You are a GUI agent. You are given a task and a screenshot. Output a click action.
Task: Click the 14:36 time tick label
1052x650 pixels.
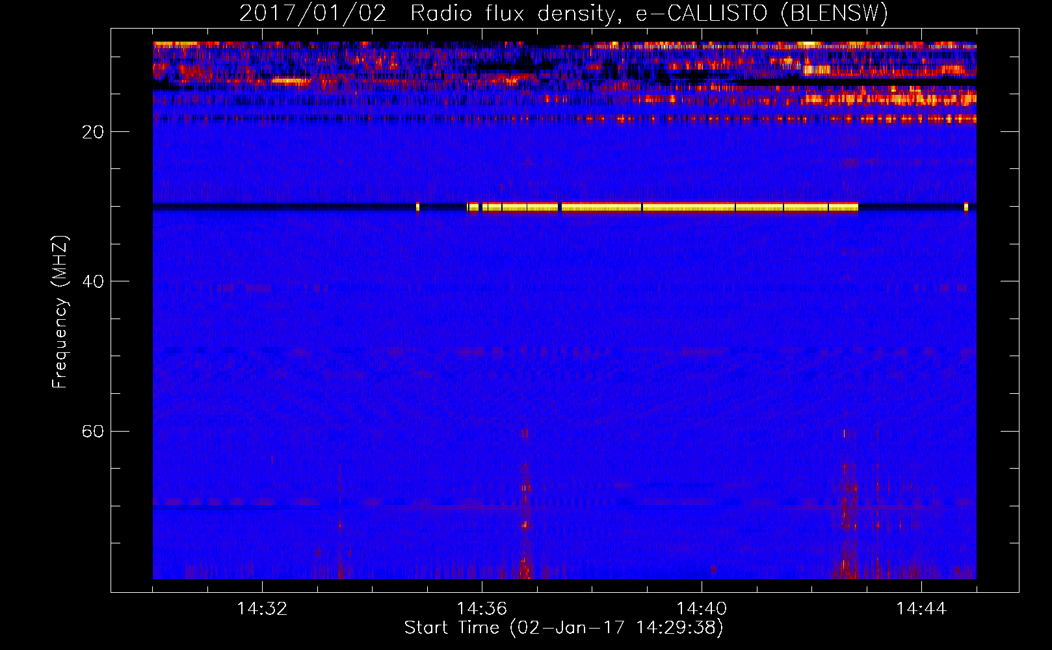pyautogui.click(x=482, y=609)
